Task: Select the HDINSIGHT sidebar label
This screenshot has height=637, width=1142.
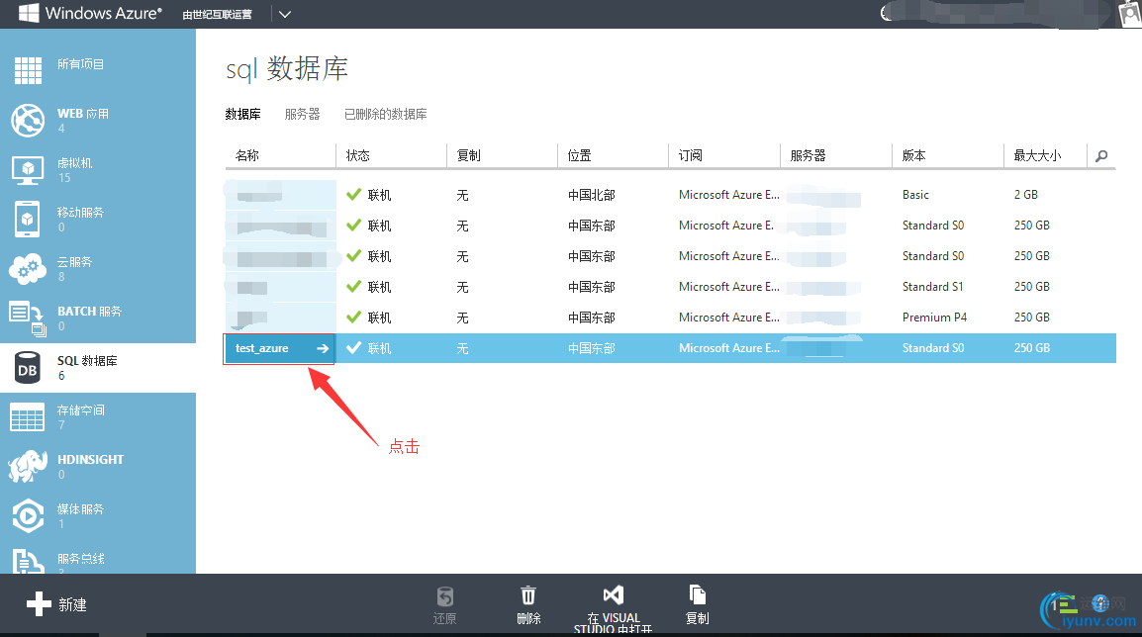Action: (x=90, y=459)
